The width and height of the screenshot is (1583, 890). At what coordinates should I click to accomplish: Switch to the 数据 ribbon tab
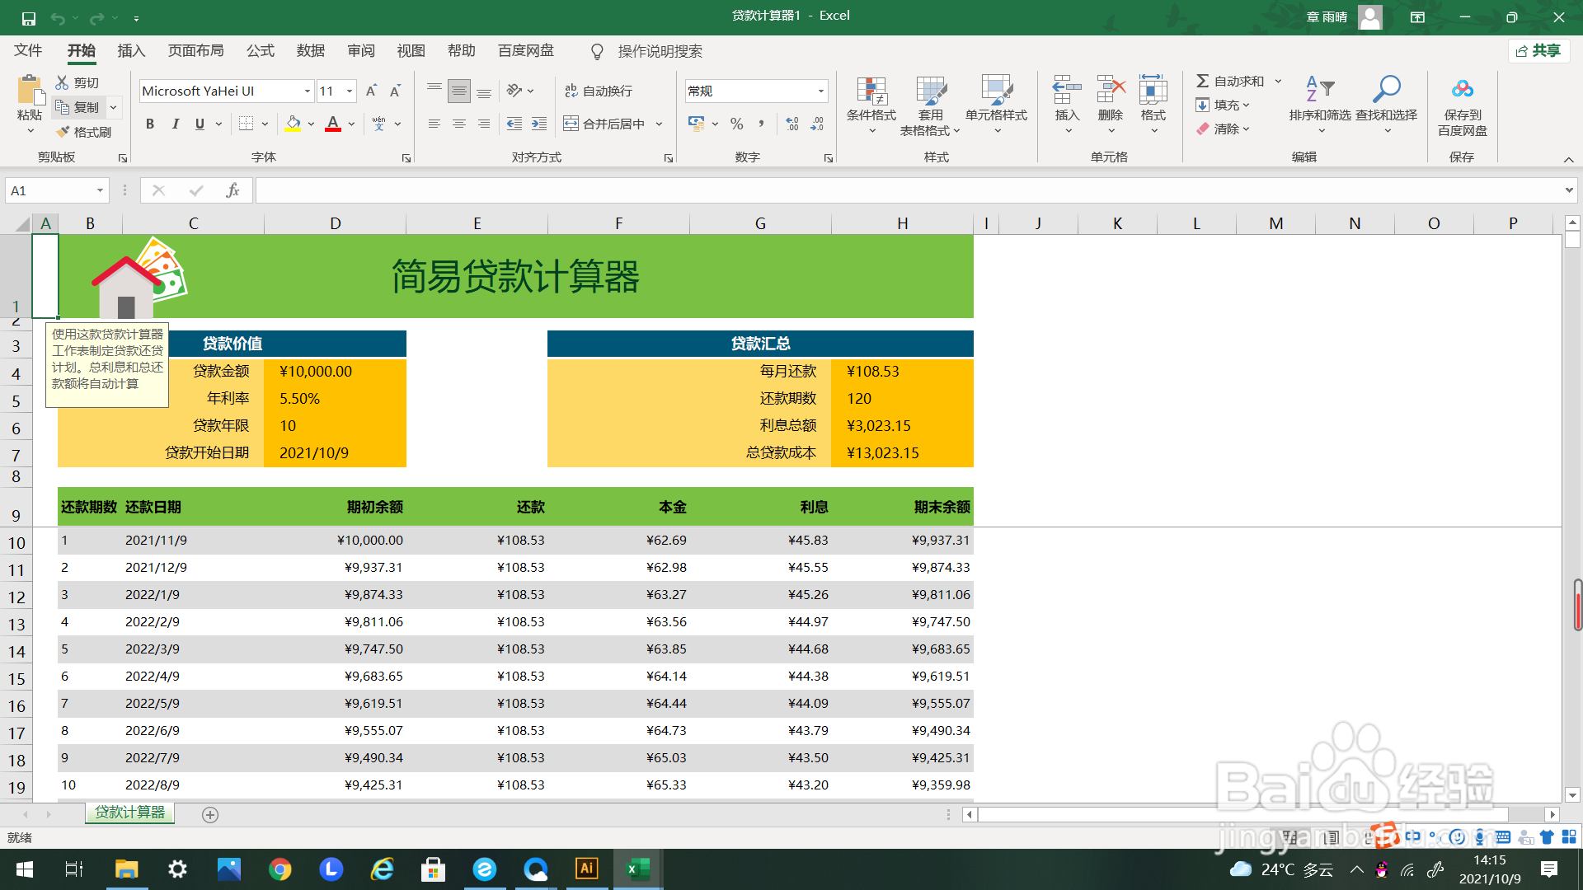pyautogui.click(x=310, y=51)
